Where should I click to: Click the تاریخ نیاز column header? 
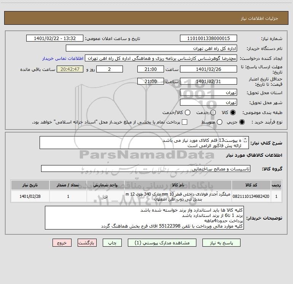tap(30, 185)
